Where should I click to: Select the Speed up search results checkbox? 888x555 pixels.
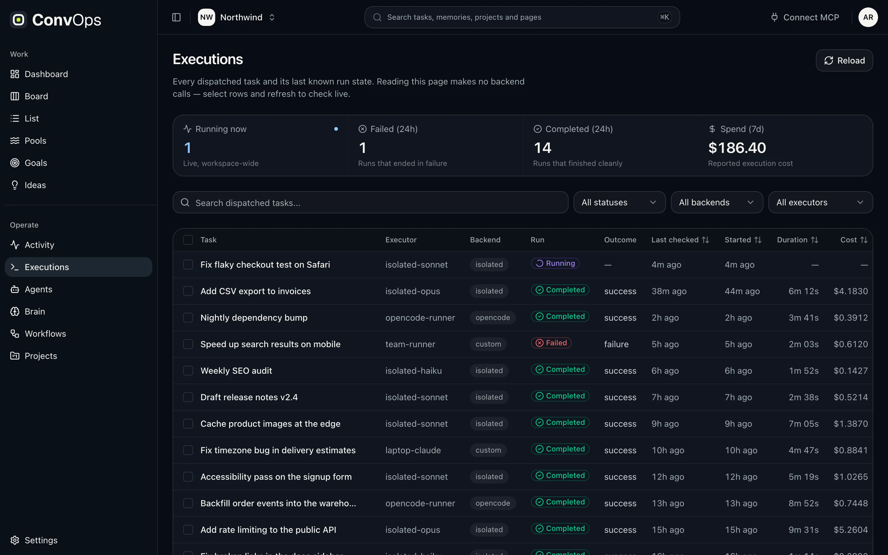click(x=188, y=344)
